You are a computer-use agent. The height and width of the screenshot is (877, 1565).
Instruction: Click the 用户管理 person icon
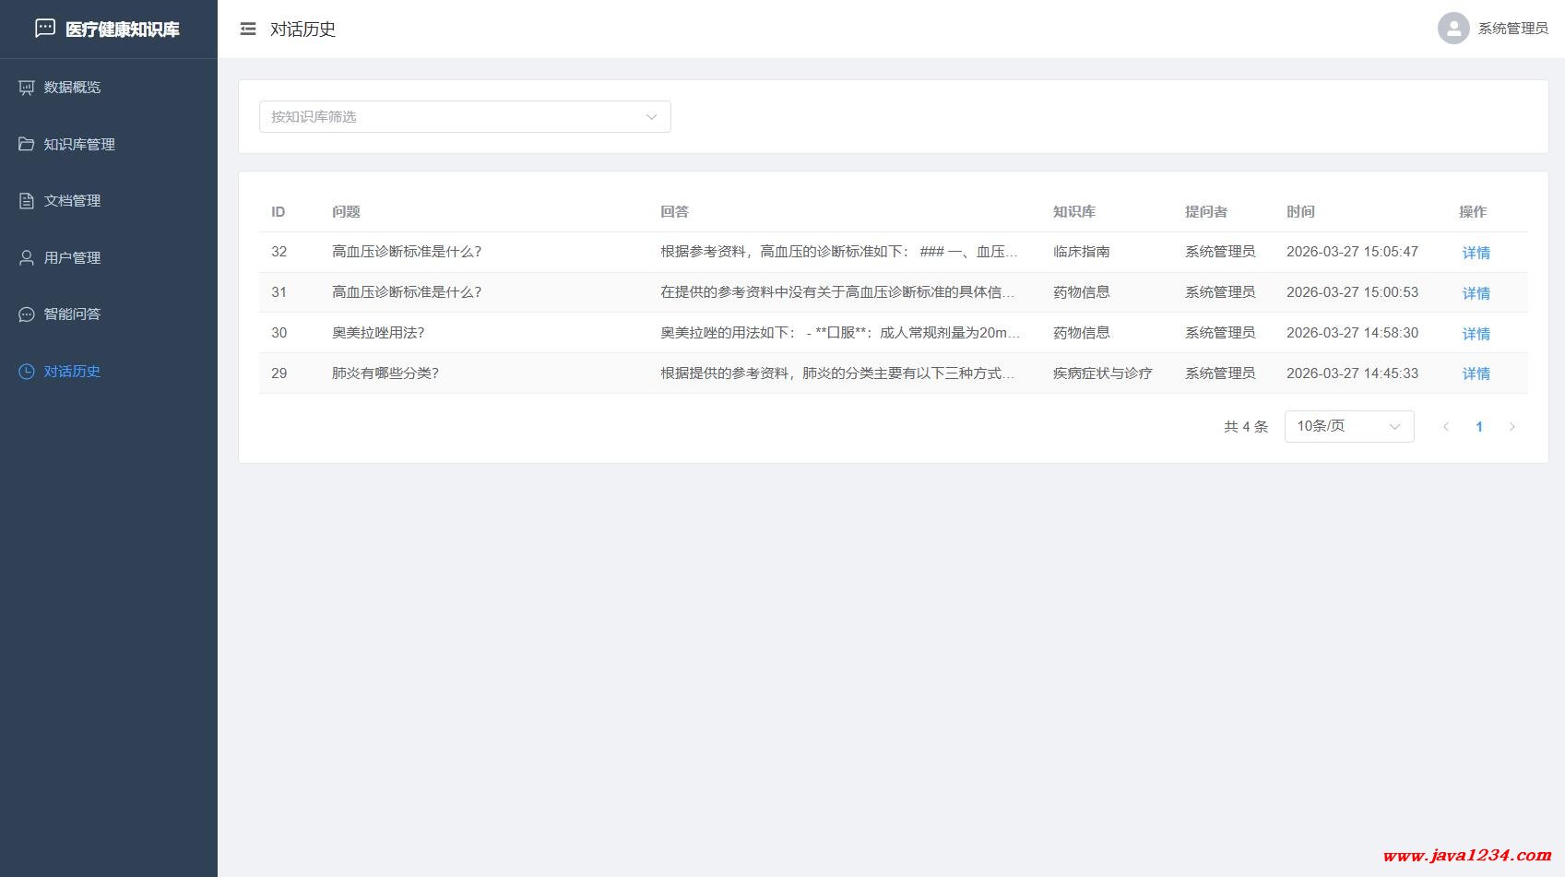[x=27, y=258]
